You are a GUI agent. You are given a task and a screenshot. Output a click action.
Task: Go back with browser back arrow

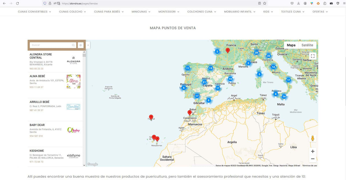[x=4, y=3]
